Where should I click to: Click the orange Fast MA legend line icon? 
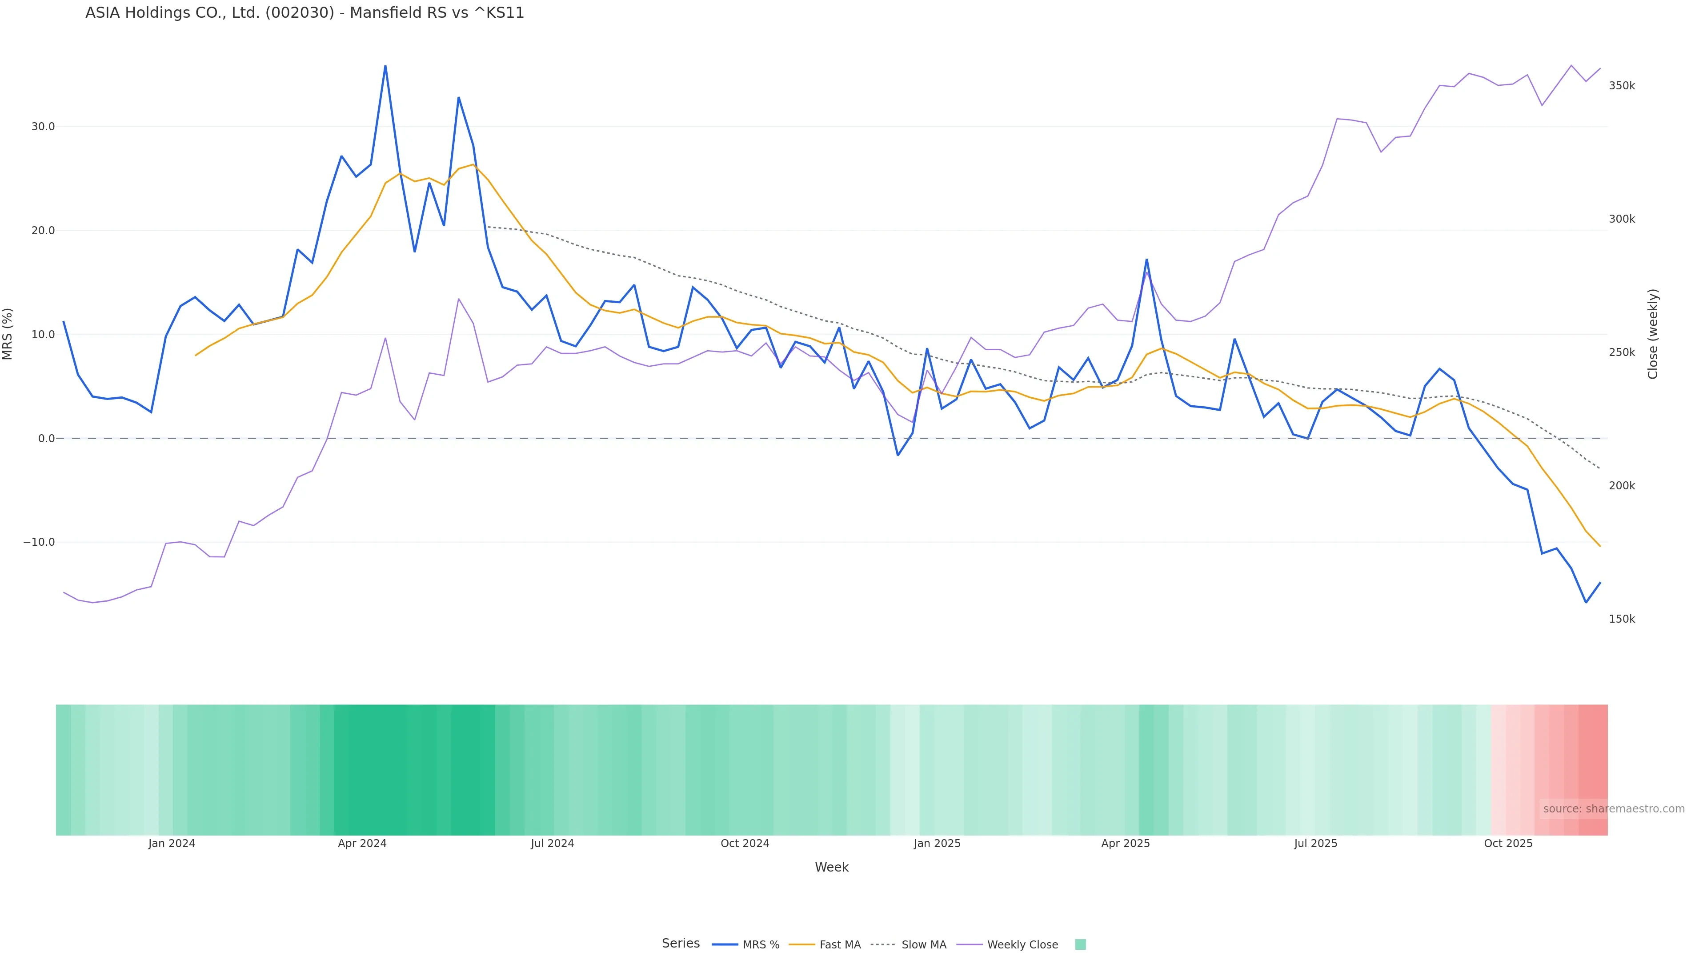(x=802, y=945)
